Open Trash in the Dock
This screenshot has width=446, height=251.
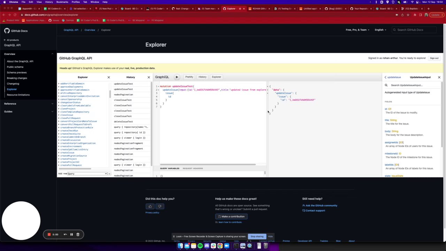coord(266,246)
